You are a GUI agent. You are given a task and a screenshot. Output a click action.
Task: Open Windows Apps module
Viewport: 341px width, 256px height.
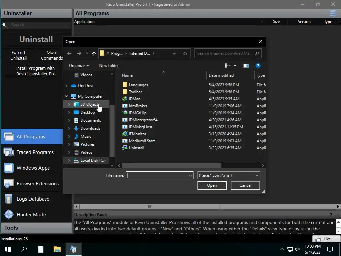point(32,168)
